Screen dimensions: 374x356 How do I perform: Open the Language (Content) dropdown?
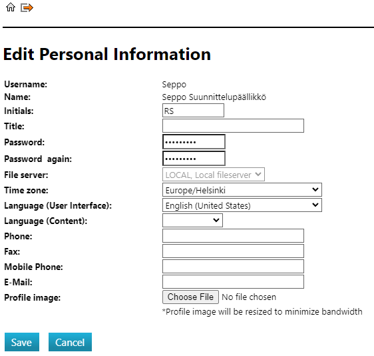tap(192, 221)
